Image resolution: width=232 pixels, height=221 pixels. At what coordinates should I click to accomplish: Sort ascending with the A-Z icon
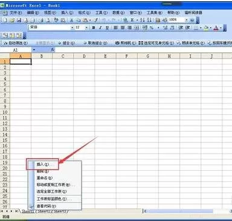coord(143,20)
